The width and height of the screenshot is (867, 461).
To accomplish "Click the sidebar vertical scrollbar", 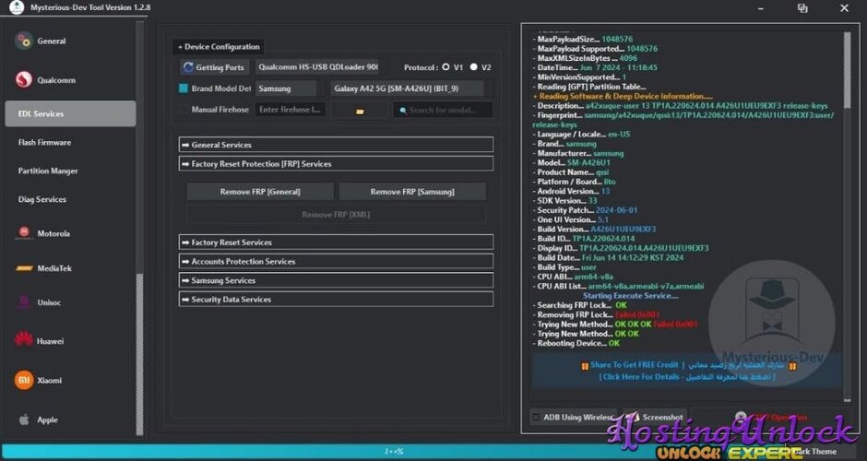I will (140, 354).
